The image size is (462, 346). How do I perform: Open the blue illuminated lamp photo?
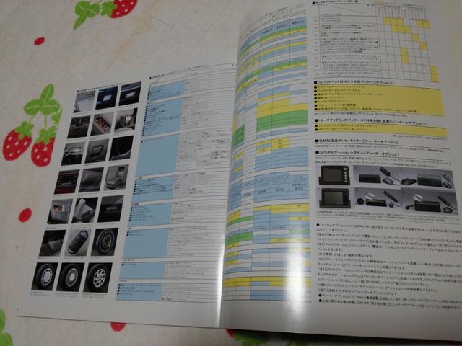(107, 98)
